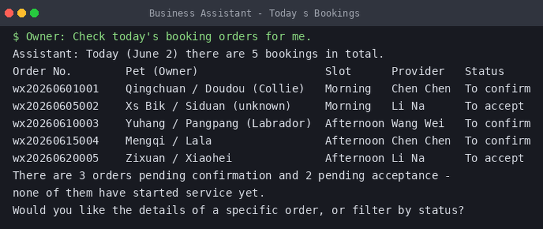Click To accept status for Xs Bik order
Image resolution: width=543 pixels, height=229 pixels.
pos(494,106)
